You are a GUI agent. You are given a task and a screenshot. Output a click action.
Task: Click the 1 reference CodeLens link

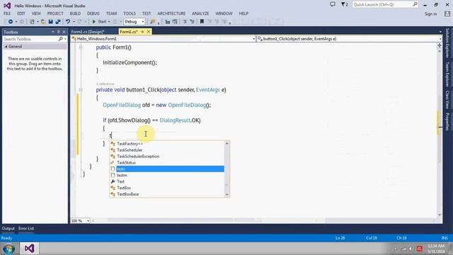[x=105, y=84]
